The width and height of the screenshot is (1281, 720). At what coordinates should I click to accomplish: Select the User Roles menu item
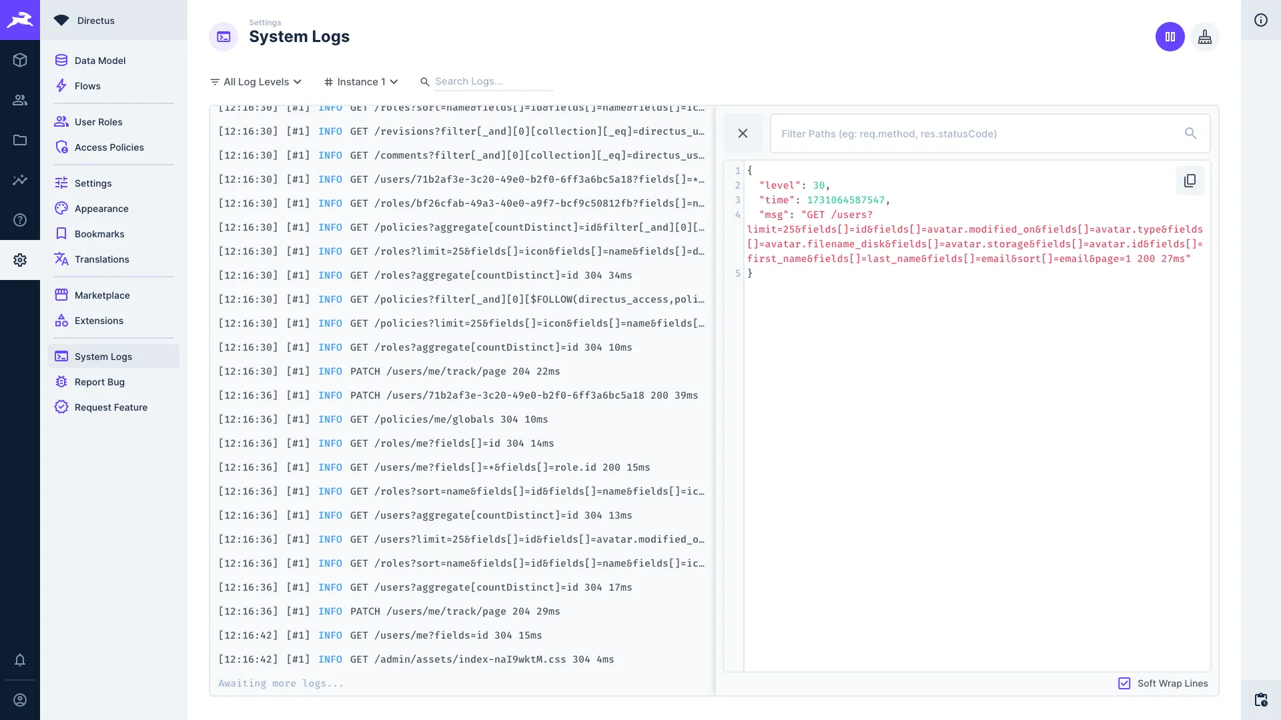click(99, 121)
